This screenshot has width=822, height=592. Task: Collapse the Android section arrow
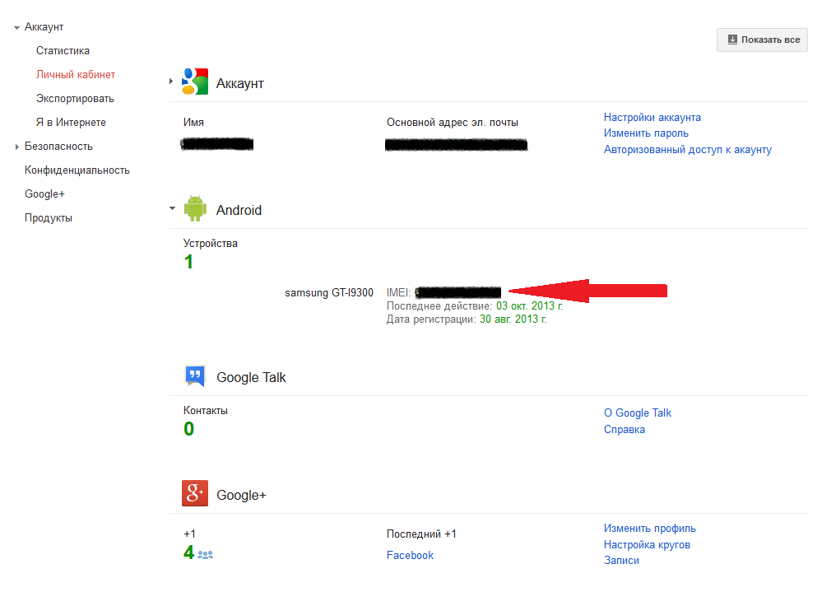tap(172, 208)
